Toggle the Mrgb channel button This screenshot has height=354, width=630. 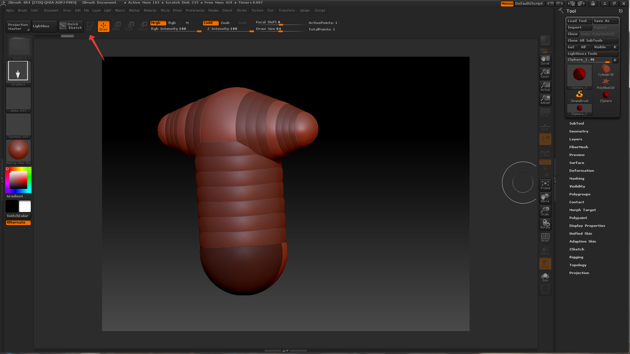[158, 23]
